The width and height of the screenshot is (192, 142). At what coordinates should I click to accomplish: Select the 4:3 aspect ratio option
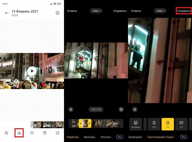(181, 124)
